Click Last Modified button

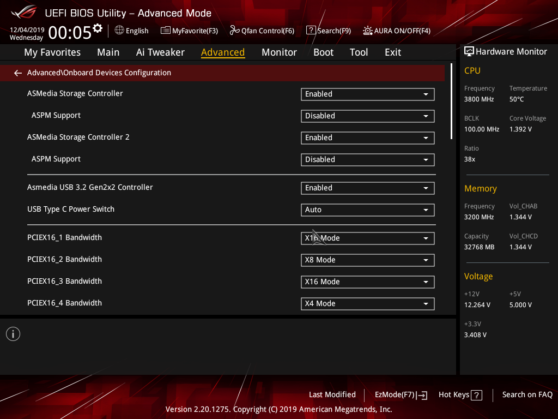[332, 394]
